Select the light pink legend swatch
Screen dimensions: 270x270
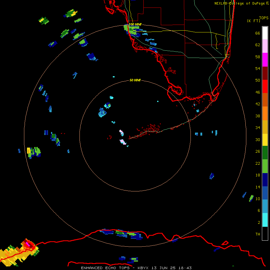coord(265,46)
